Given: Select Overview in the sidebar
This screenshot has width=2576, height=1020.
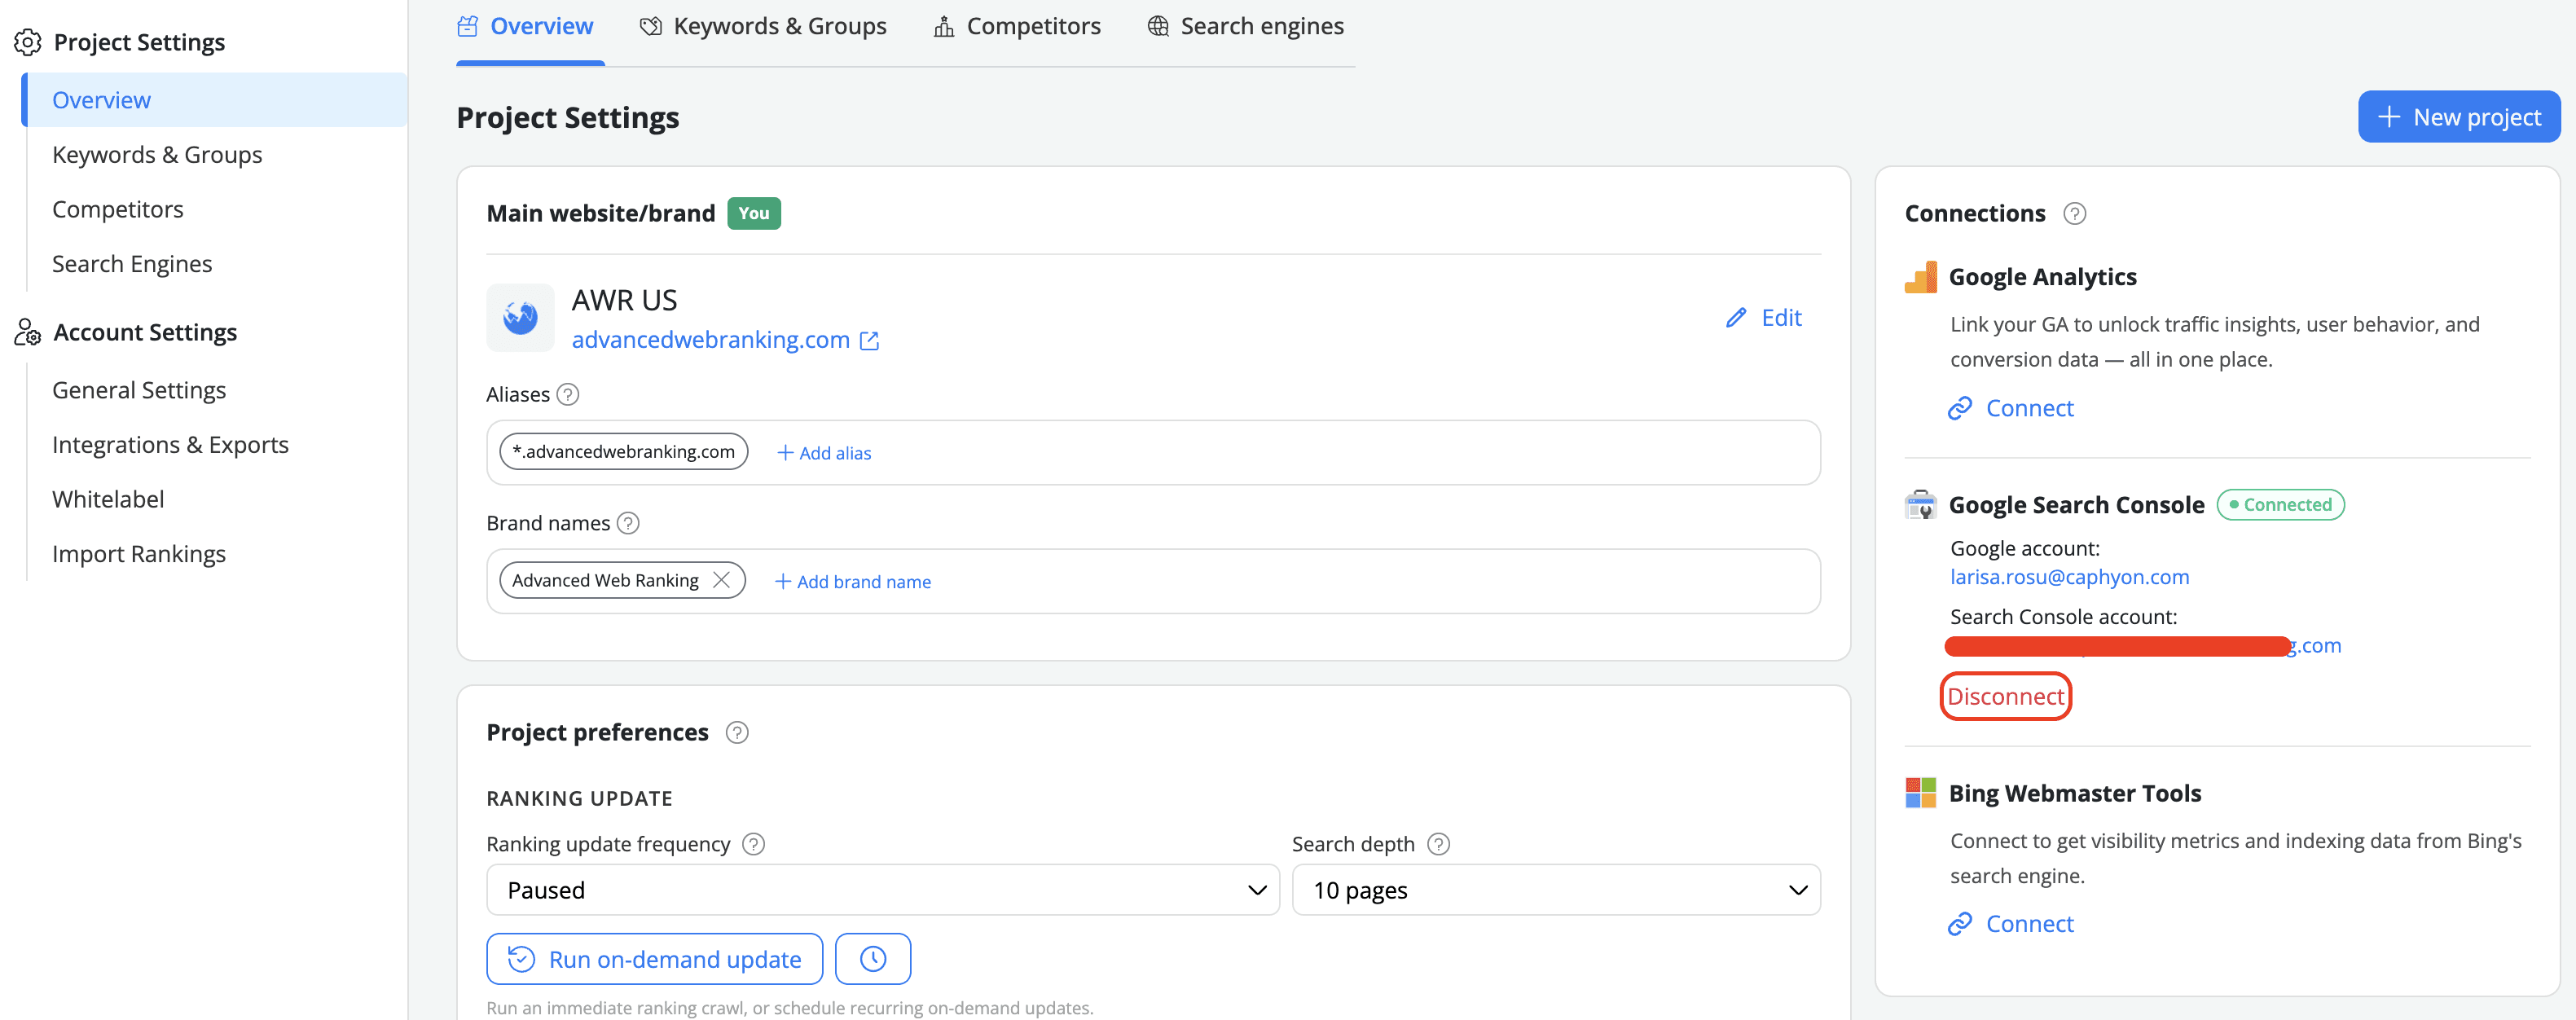Looking at the screenshot, I should click(214, 100).
